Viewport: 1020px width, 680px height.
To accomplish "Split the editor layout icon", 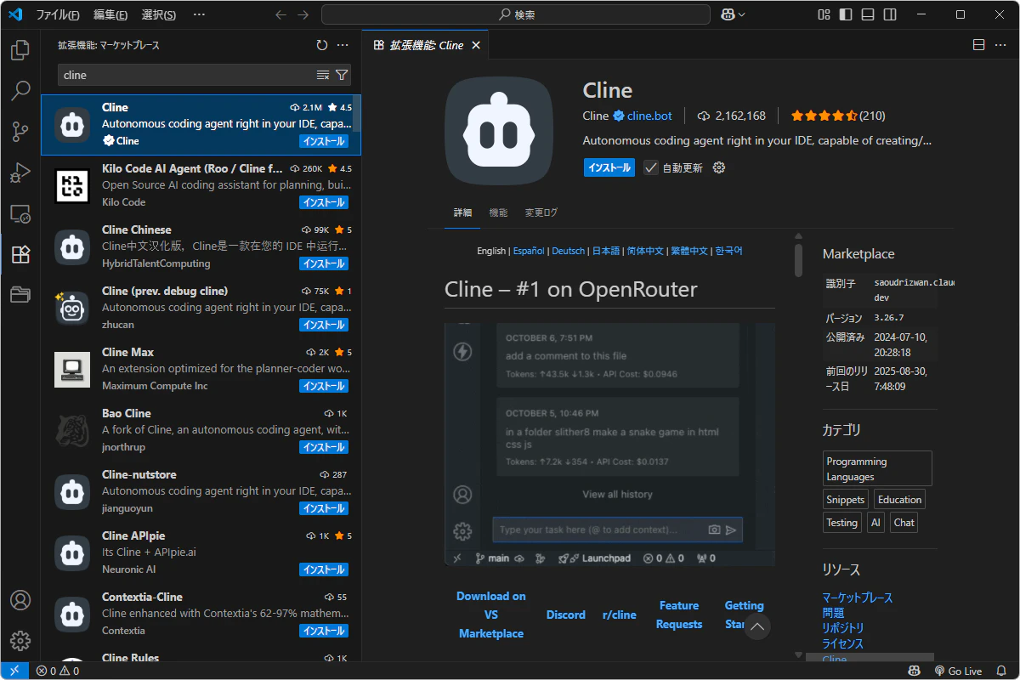I will pyautogui.click(x=978, y=45).
